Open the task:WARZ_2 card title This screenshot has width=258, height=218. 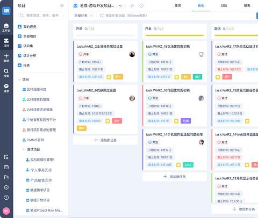click(x=99, y=47)
